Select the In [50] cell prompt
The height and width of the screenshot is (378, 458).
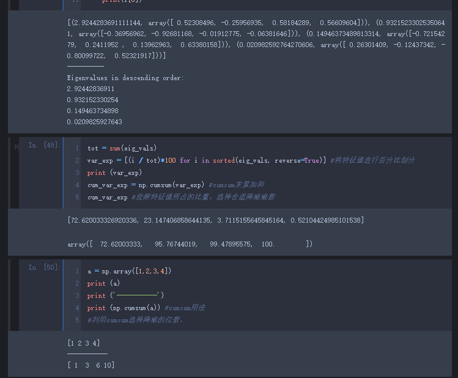[x=45, y=267]
